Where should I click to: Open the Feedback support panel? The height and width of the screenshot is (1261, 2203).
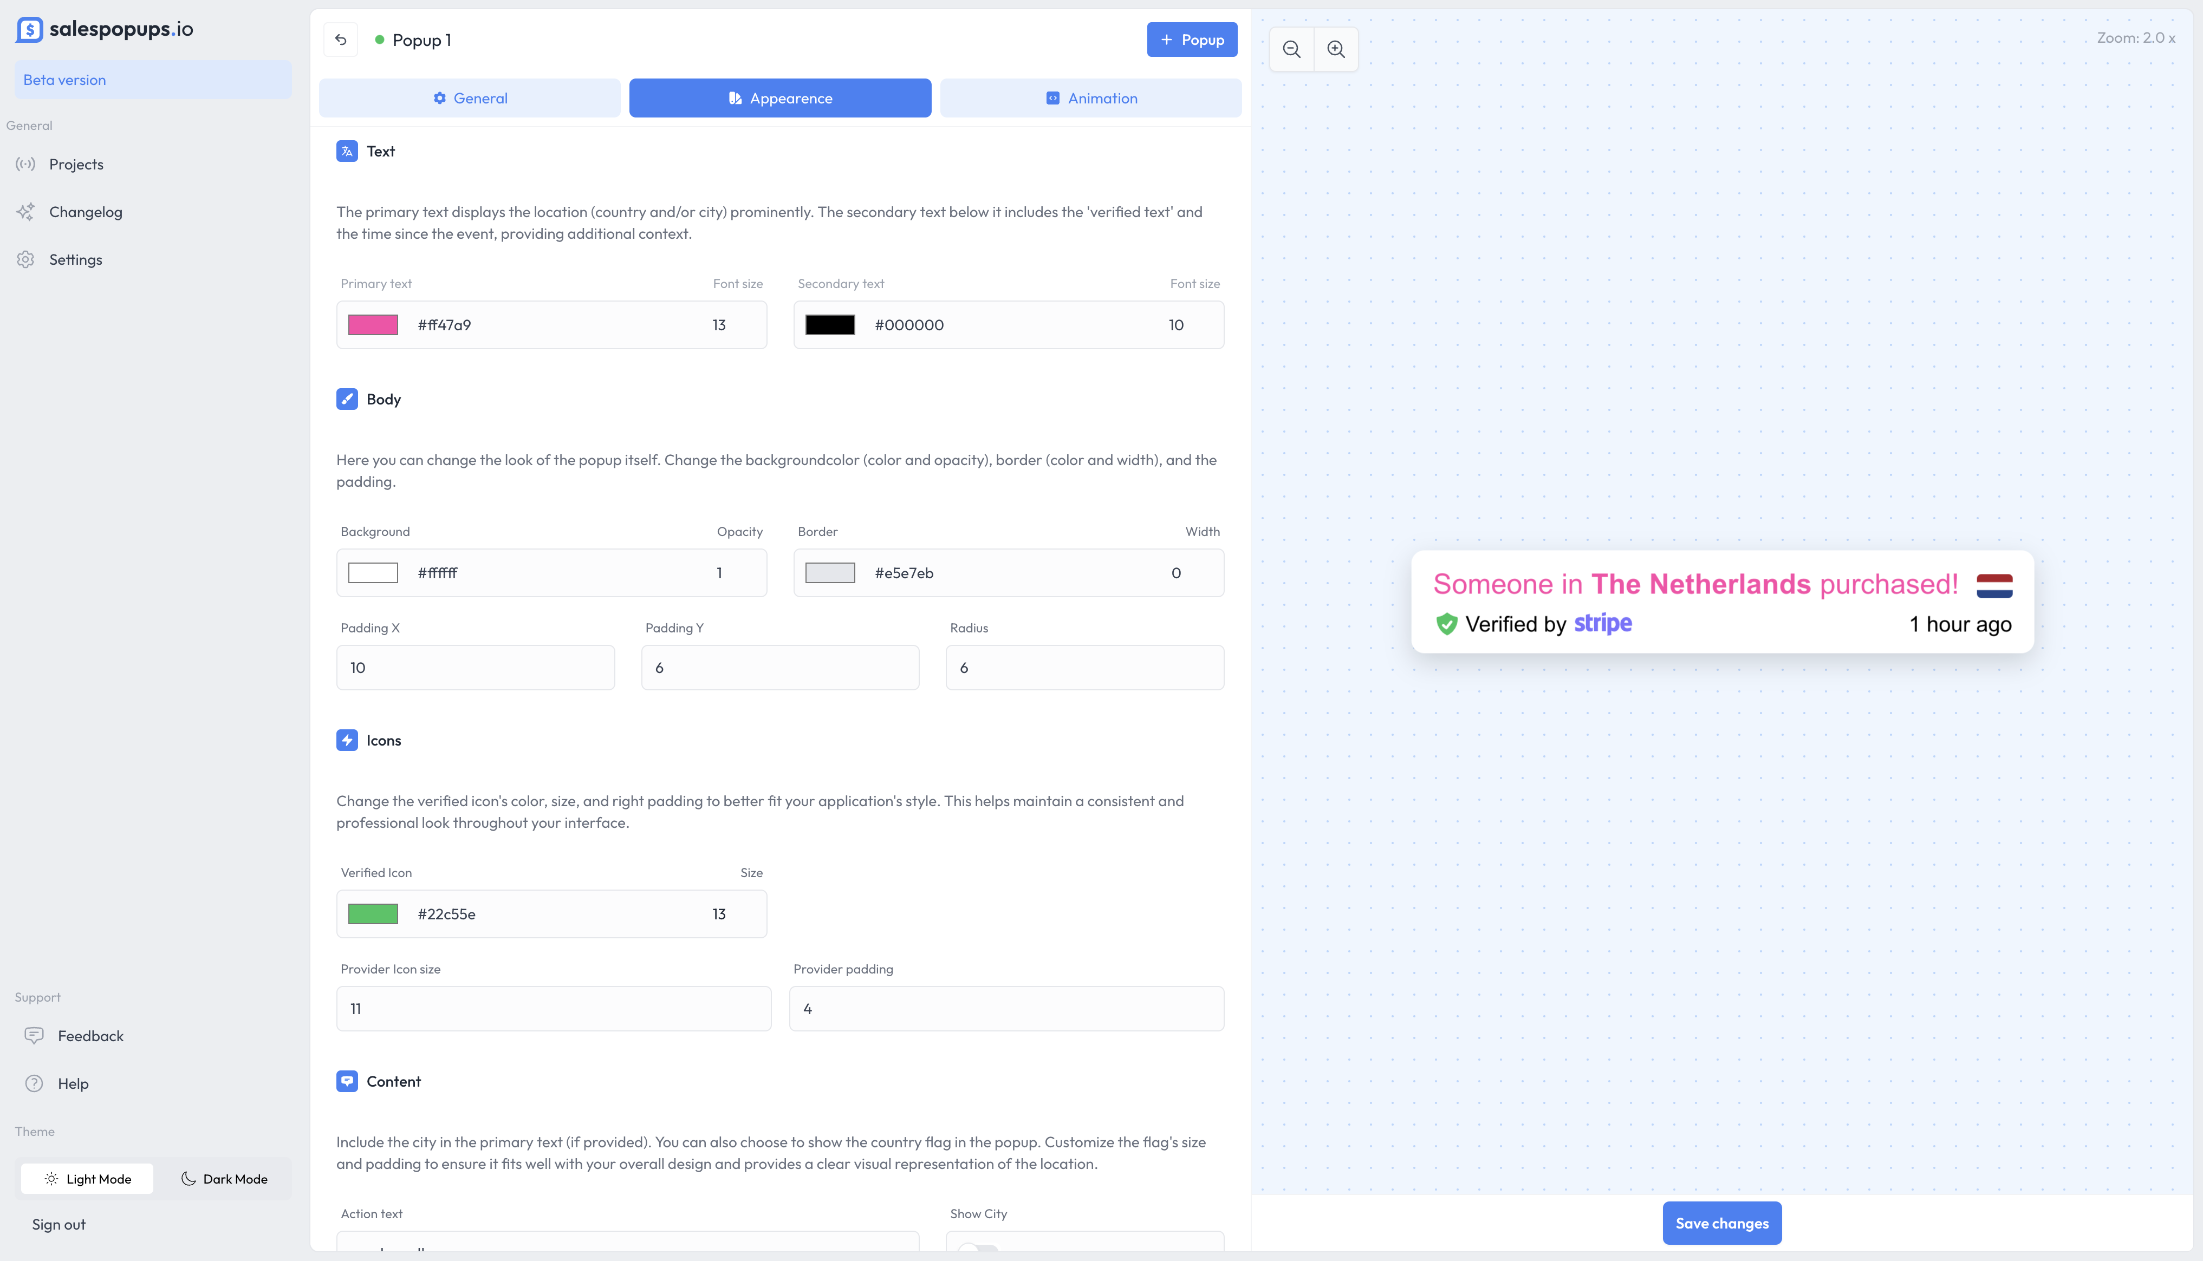(x=91, y=1036)
